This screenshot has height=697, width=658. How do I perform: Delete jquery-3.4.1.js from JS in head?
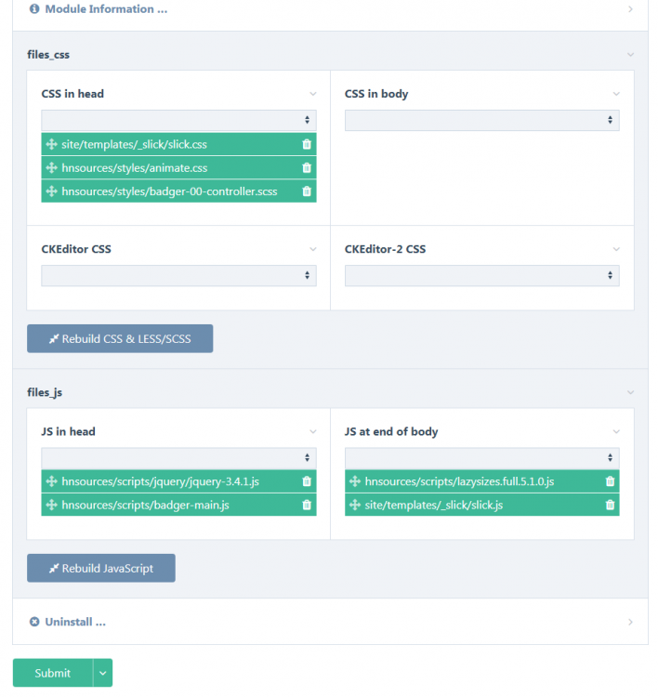[x=307, y=481]
